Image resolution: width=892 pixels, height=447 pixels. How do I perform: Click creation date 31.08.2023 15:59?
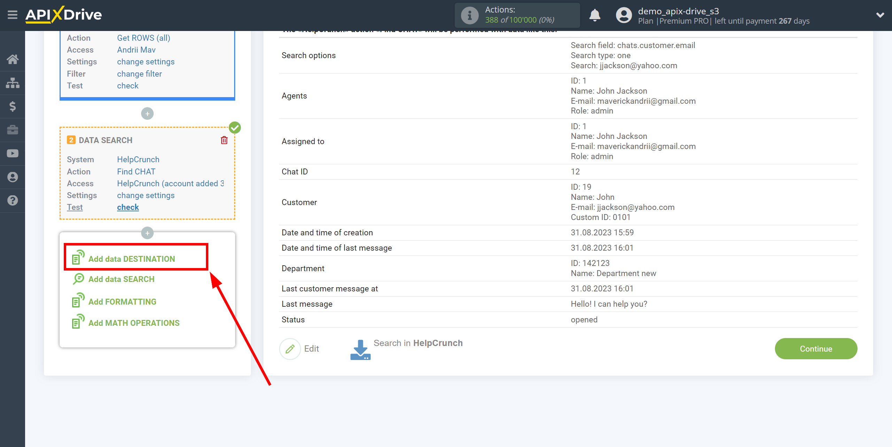click(602, 233)
